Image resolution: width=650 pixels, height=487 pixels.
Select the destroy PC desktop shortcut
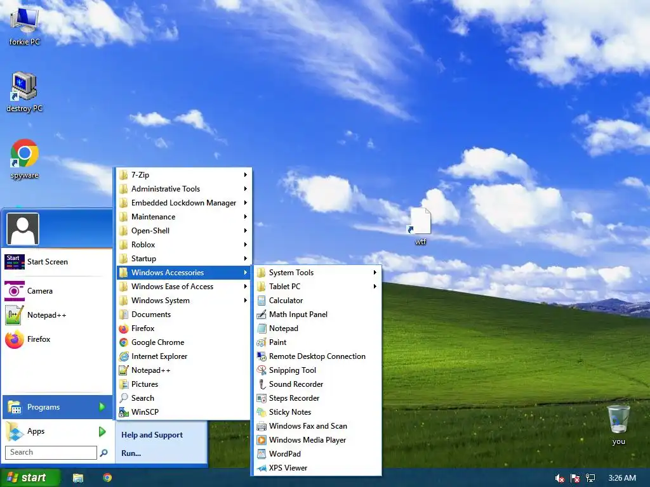pos(25,92)
